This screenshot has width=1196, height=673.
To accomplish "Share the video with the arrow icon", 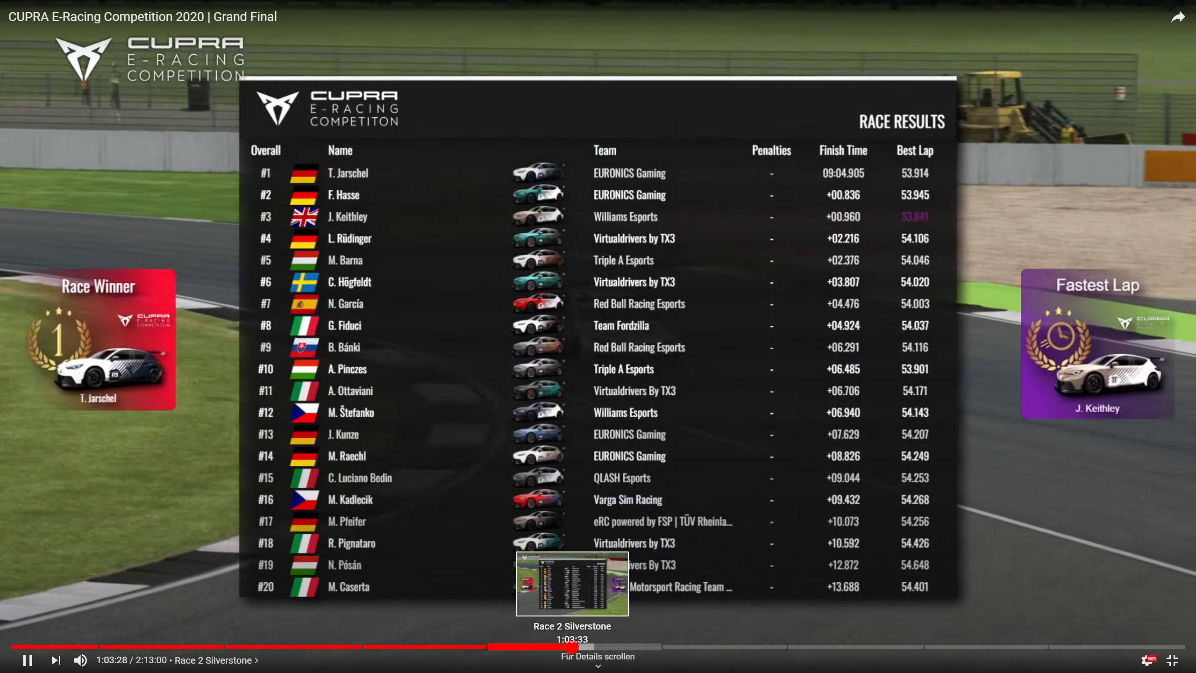I will coord(1178,17).
